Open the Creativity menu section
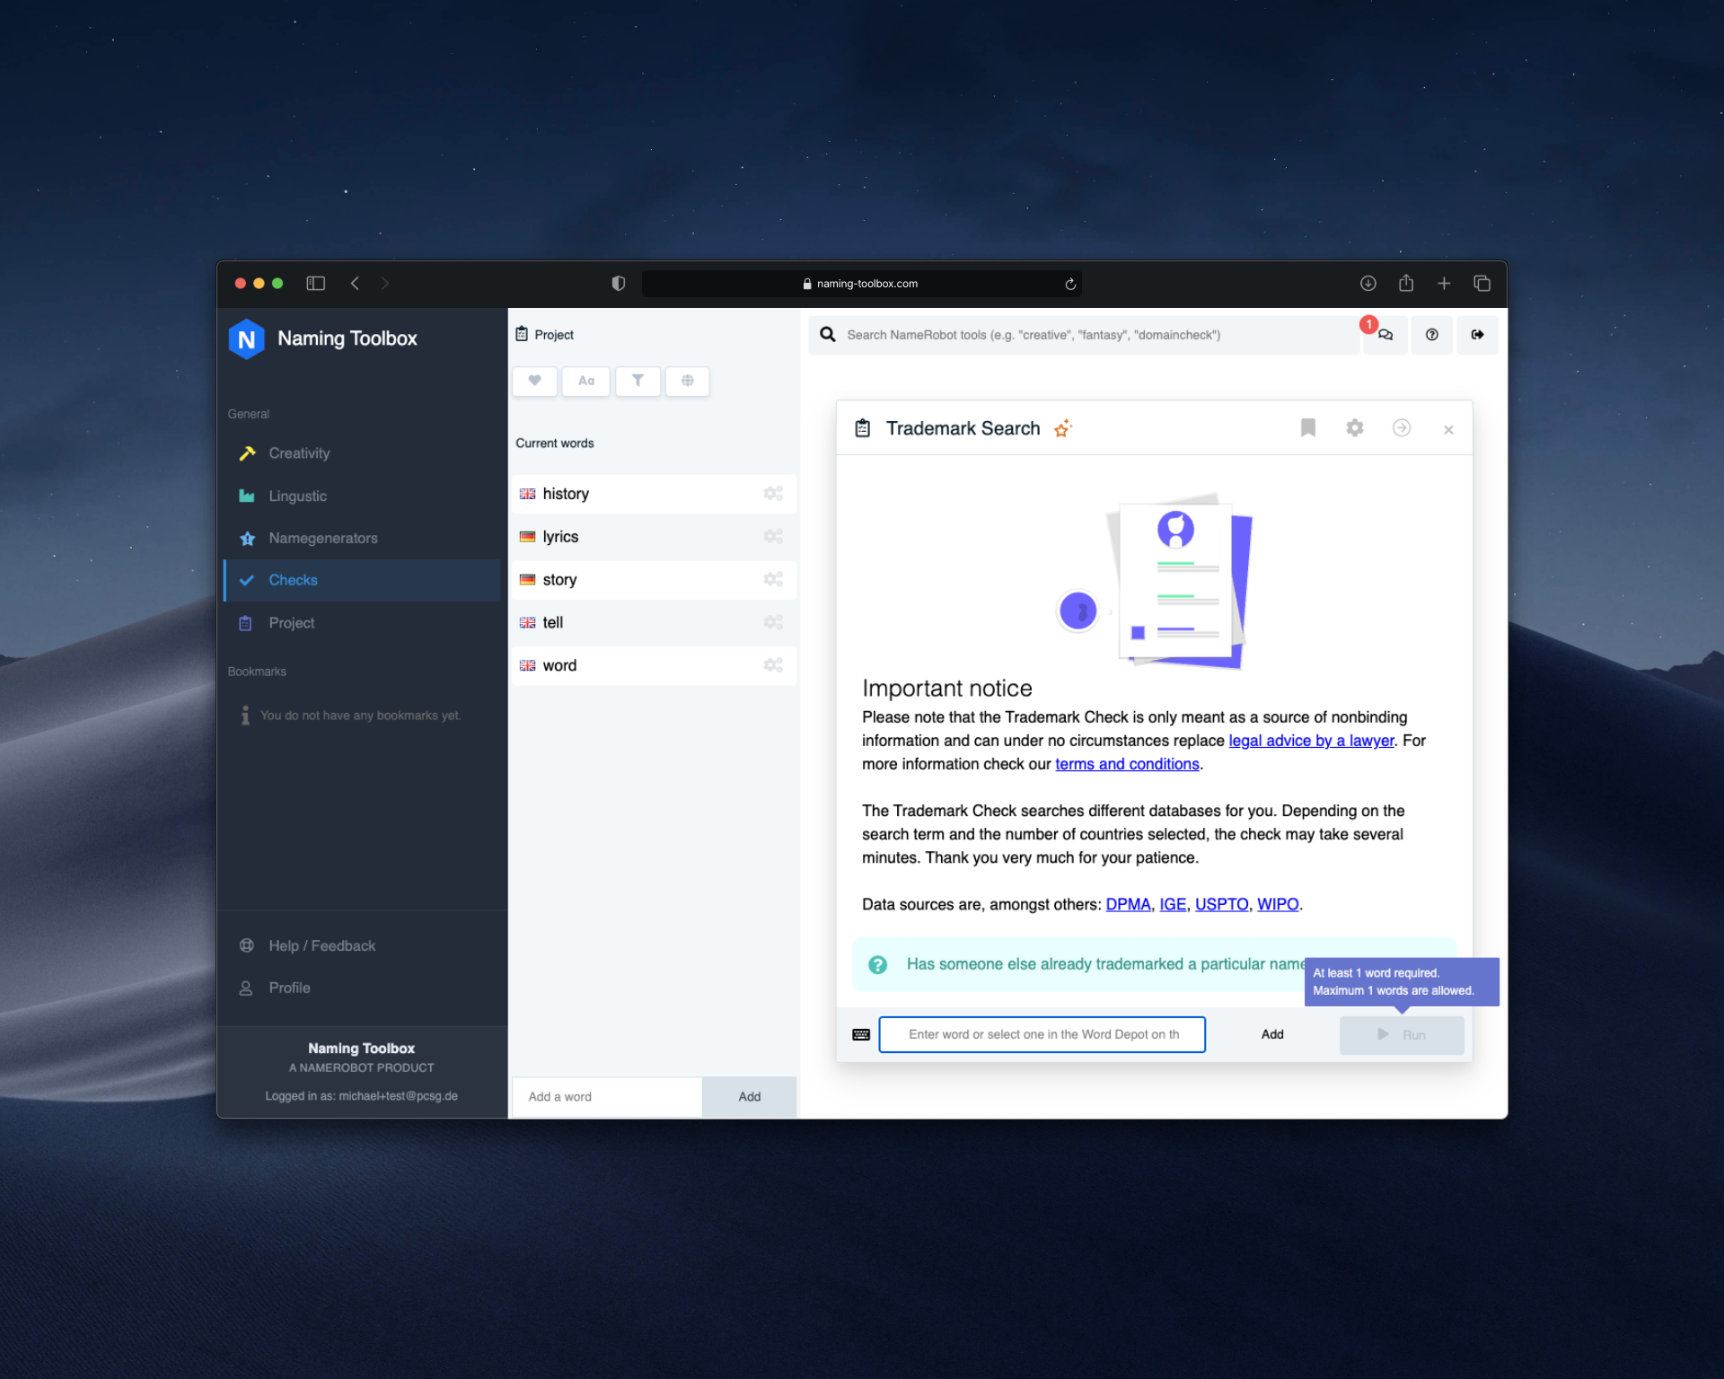The image size is (1724, 1379). click(x=299, y=453)
